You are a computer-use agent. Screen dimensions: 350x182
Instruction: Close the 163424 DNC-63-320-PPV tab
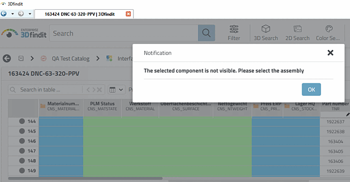click(x=128, y=14)
